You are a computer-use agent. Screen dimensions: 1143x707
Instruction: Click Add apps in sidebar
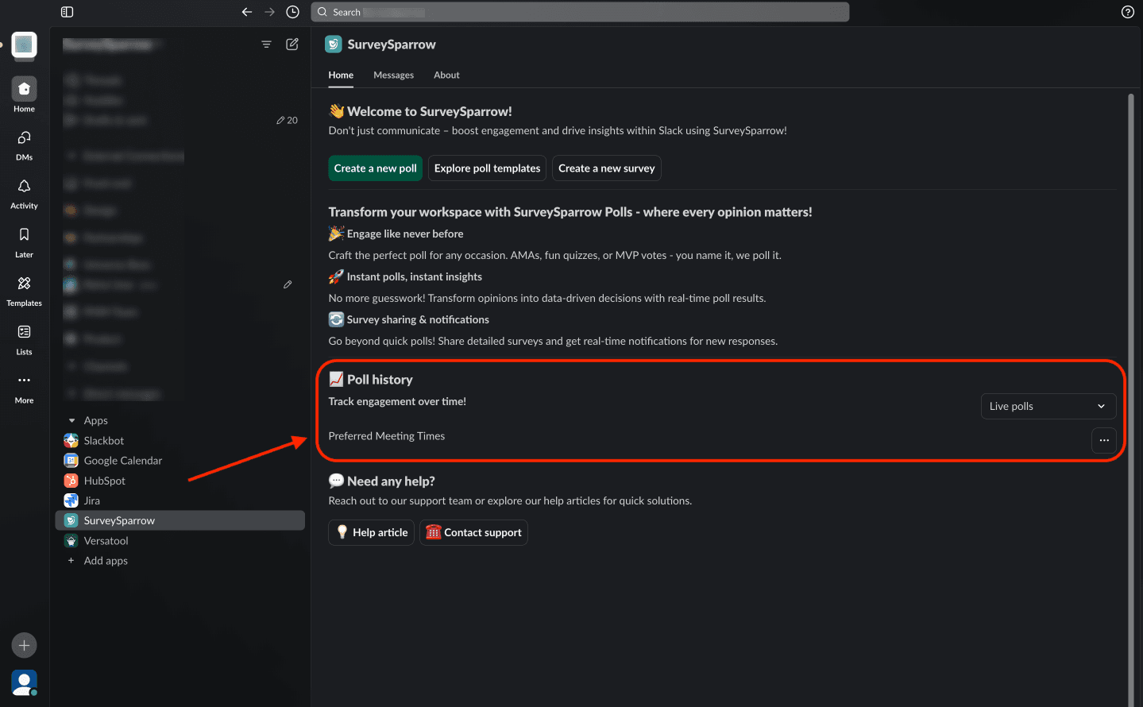[x=105, y=561]
